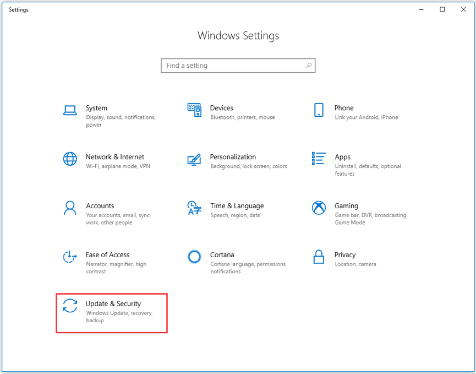Image resolution: width=476 pixels, height=374 pixels.
Task: Click the Network & Internet globe icon
Action: pyautogui.click(x=70, y=159)
